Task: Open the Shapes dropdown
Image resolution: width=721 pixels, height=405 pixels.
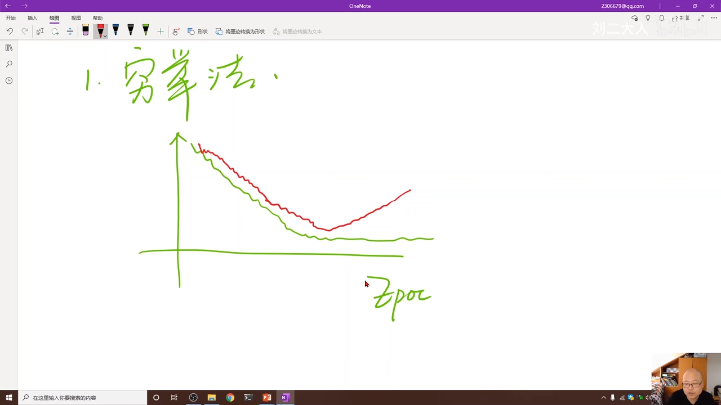Action: pyautogui.click(x=198, y=31)
